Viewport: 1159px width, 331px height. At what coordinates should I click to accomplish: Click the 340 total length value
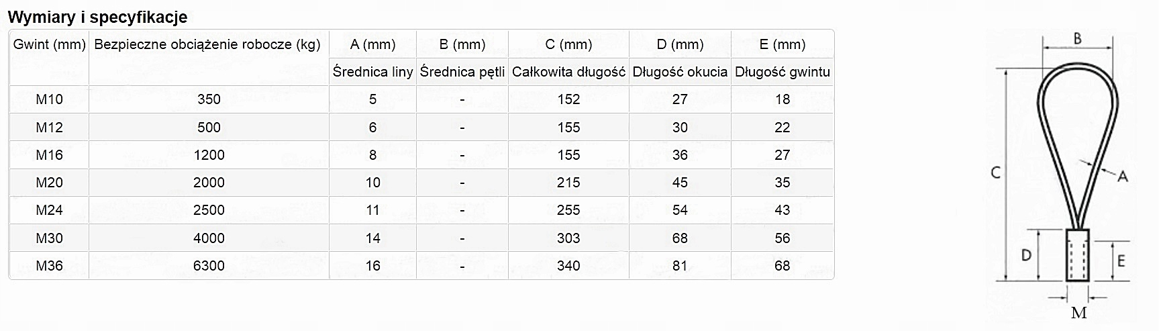[568, 266]
